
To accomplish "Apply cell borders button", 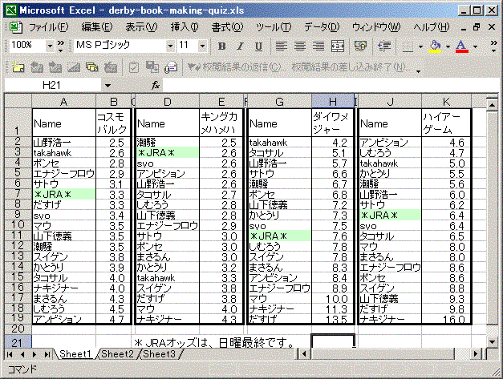I will click(x=408, y=46).
